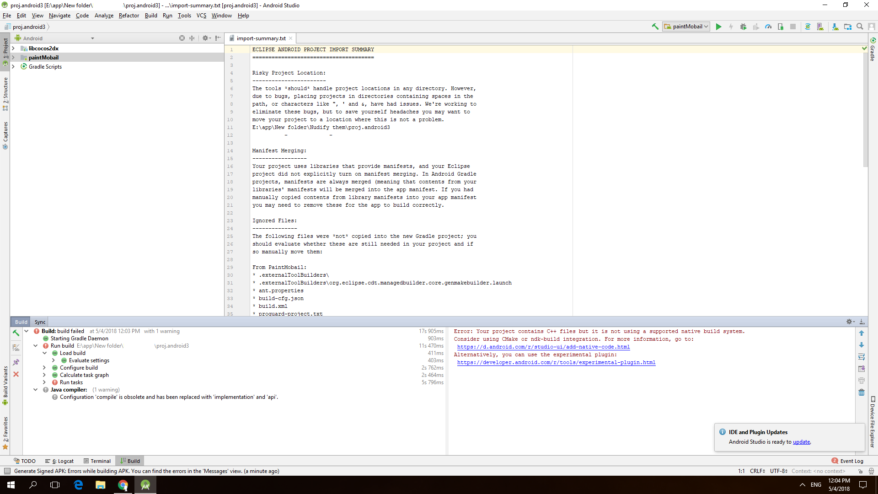The width and height of the screenshot is (878, 494).
Task: Open the Gradle side panel
Action: point(873,49)
